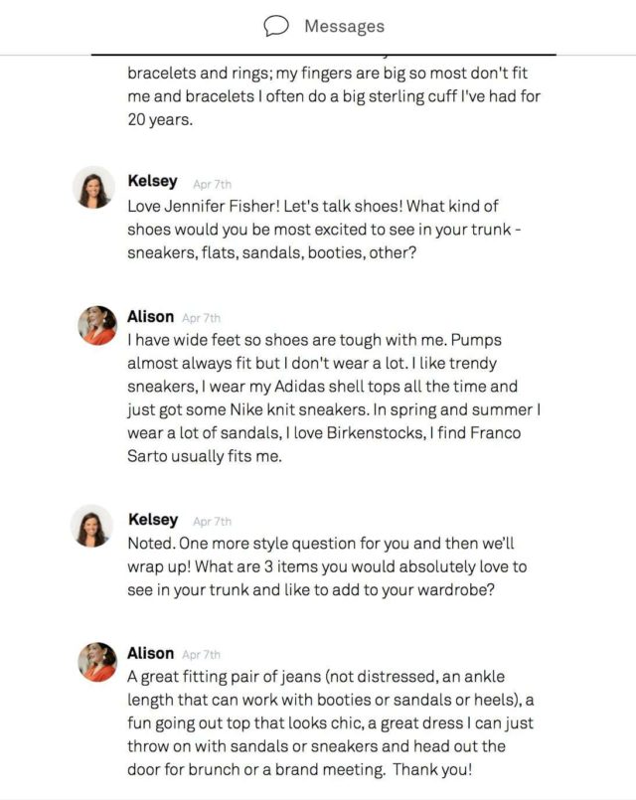Select Alison's name above the jeans message

point(150,653)
